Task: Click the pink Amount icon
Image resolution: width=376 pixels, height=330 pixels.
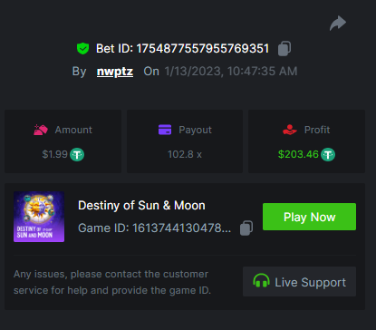Action: tap(41, 130)
